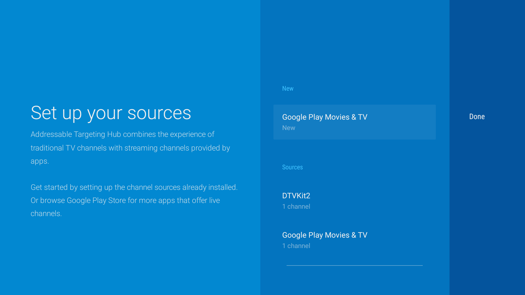
Task: Open Google Play Movies & TV with 1 channel
Action: 354,240
